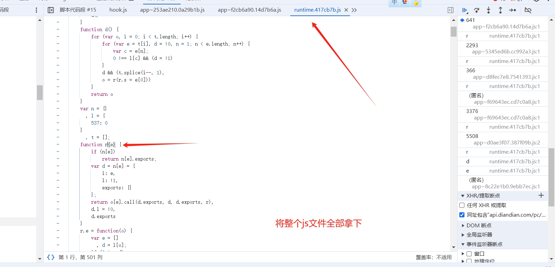The height and width of the screenshot is (267, 555).
Task: Enable the 任何 XHR 或提取 checkbox
Action: click(x=462, y=205)
